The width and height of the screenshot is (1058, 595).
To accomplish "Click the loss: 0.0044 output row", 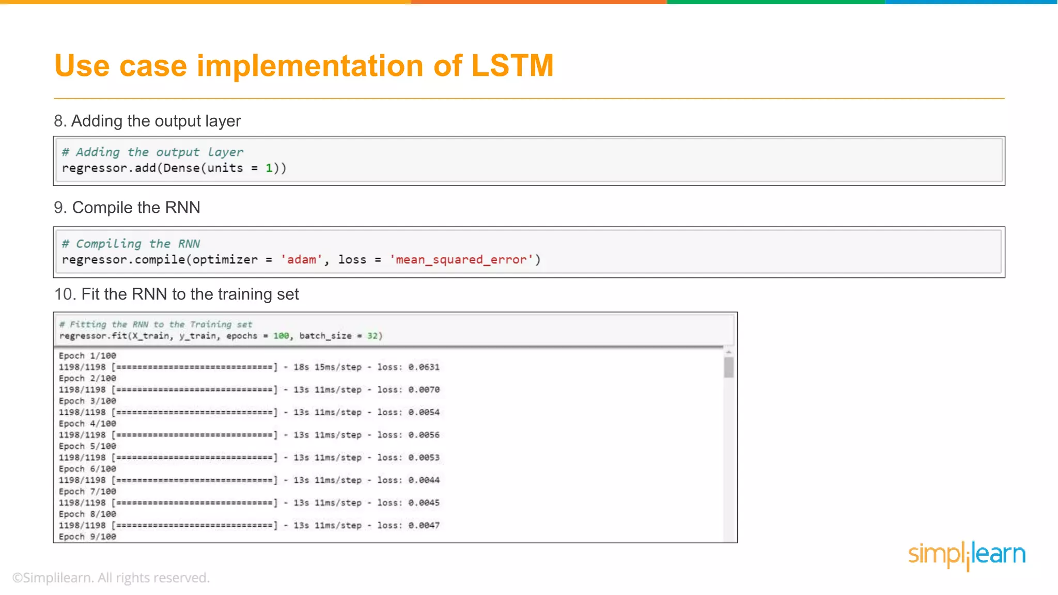I will coord(249,480).
